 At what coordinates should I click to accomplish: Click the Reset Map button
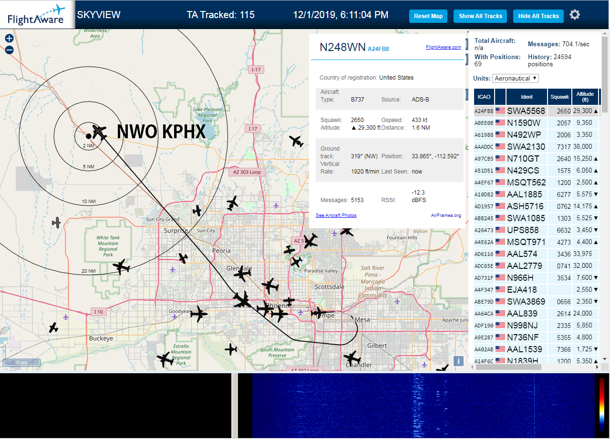(x=428, y=16)
